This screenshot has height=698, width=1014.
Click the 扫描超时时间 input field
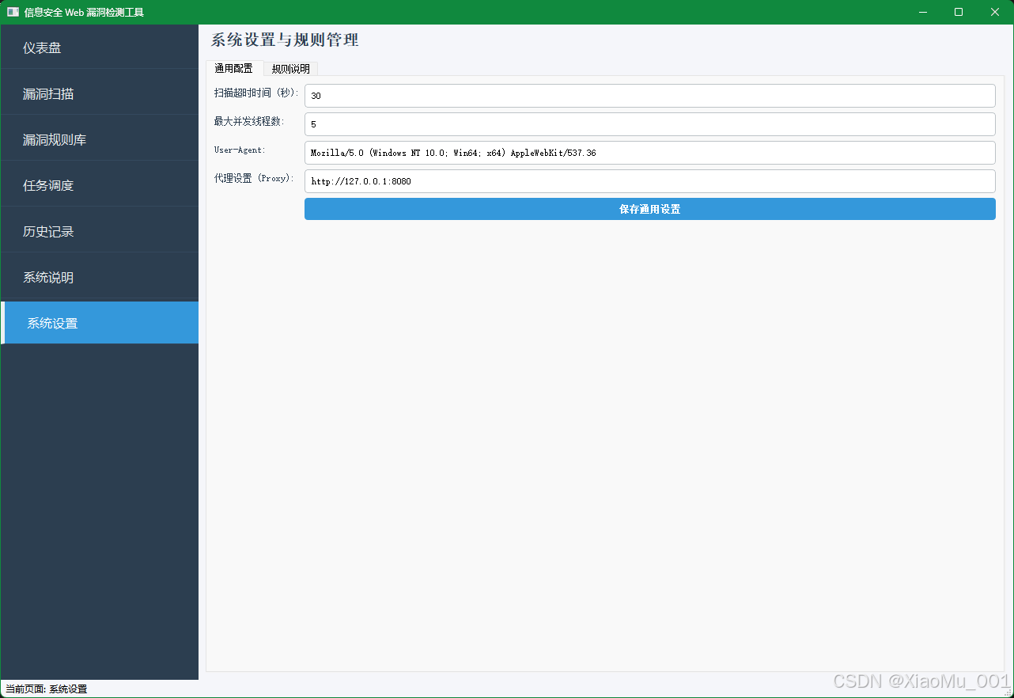click(x=650, y=96)
